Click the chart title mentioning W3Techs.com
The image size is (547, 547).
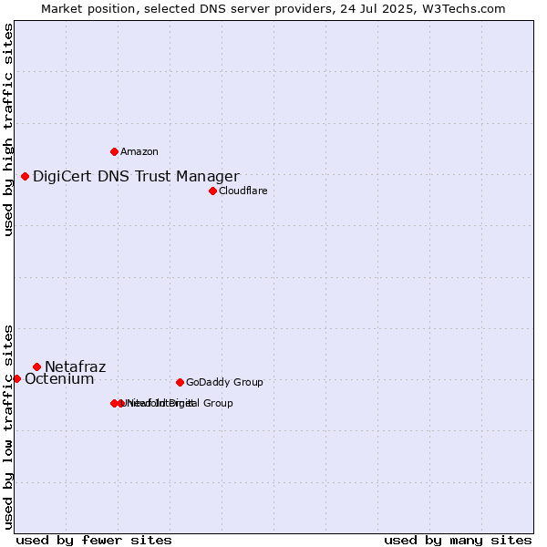273,9
